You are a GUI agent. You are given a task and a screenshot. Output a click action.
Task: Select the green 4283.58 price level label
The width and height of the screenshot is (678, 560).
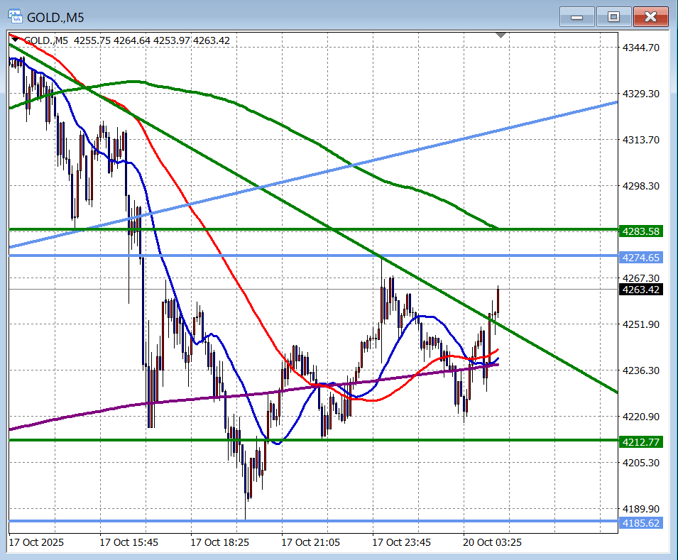click(x=641, y=231)
